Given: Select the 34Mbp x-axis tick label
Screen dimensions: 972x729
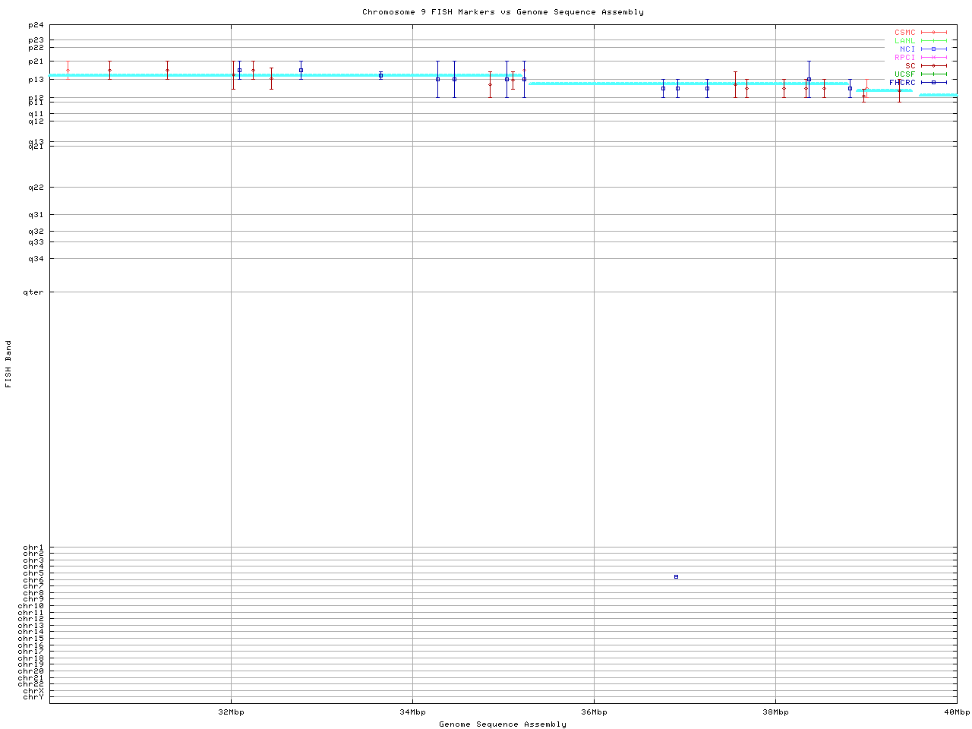Looking at the screenshot, I should click(x=412, y=712).
